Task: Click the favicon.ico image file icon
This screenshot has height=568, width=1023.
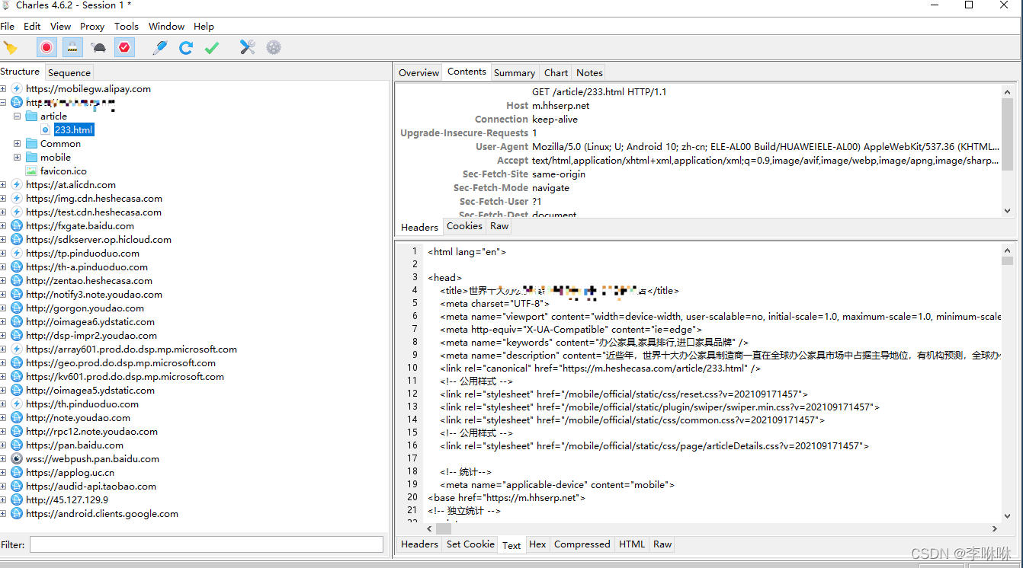Action: coord(31,171)
